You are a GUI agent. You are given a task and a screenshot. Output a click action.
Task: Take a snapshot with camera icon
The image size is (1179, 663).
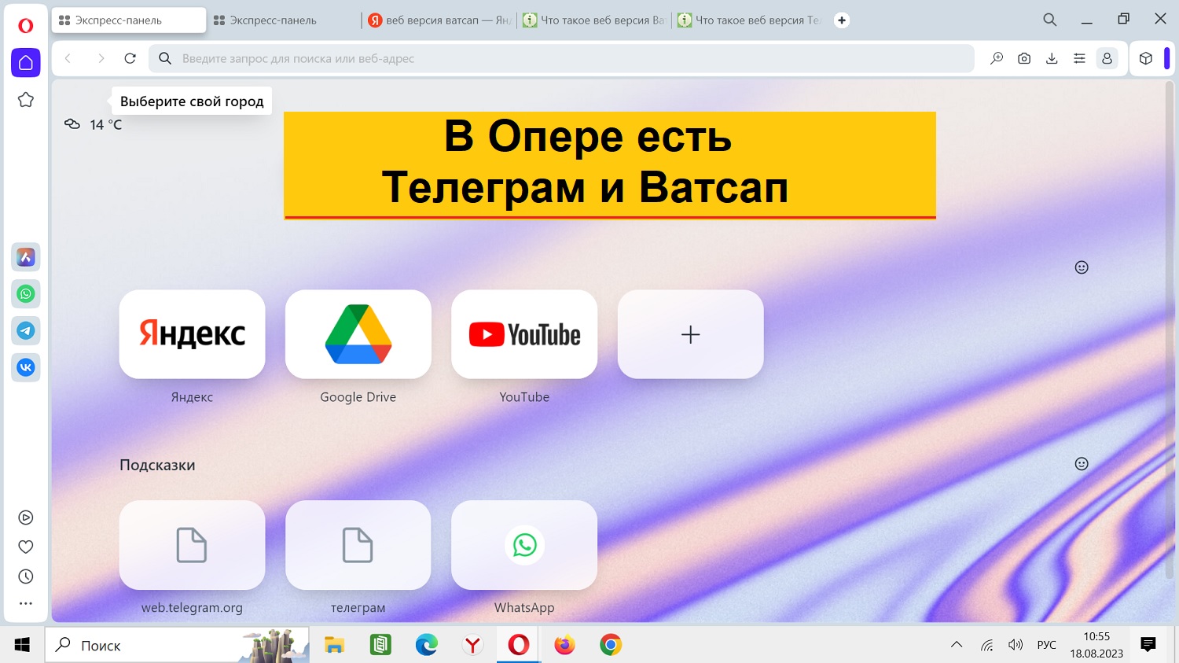(x=1024, y=58)
